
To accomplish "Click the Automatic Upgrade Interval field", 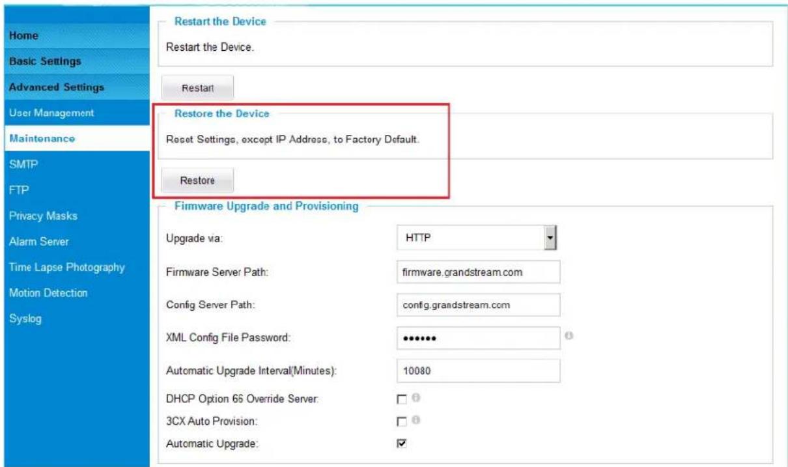I will click(478, 371).
